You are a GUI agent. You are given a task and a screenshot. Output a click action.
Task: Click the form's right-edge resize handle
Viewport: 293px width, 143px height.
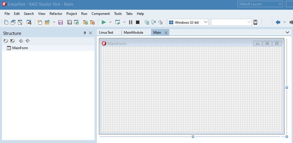(286, 88)
